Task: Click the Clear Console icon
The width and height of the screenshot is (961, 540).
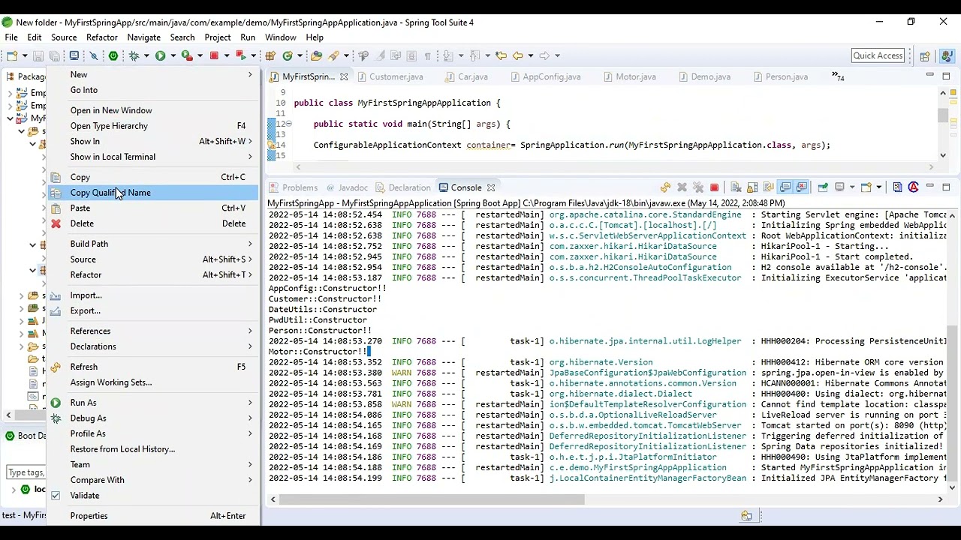Action: 736,187
